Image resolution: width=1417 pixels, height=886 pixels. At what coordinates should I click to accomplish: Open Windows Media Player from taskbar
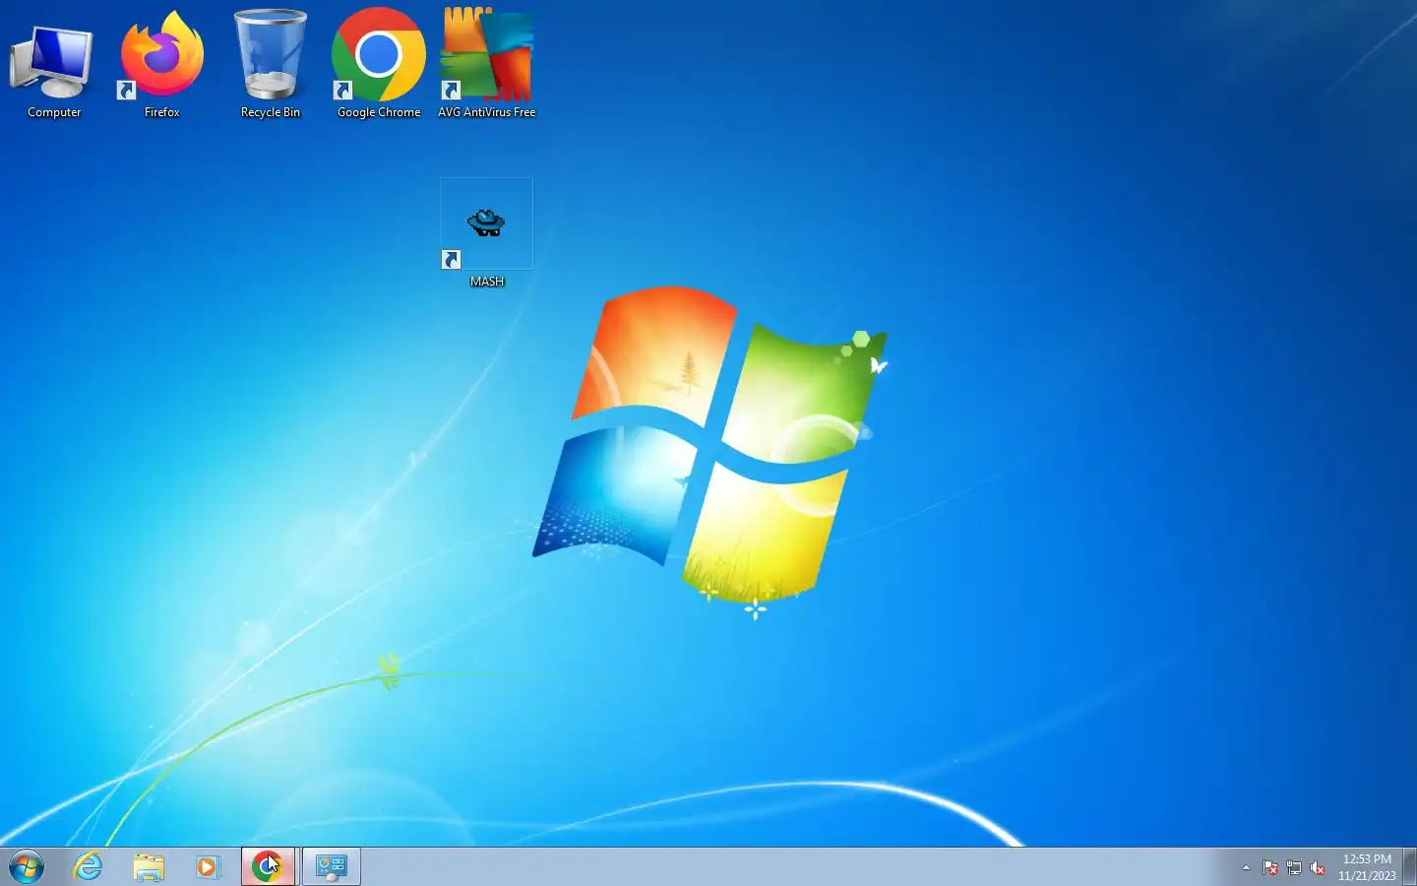click(208, 866)
